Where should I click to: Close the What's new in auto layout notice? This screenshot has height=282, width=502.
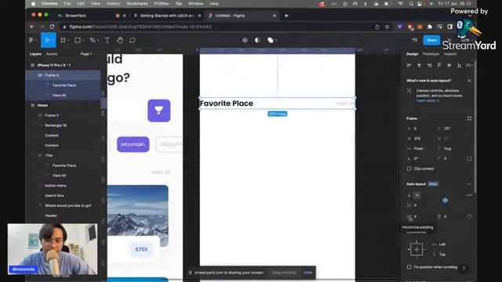[469, 81]
